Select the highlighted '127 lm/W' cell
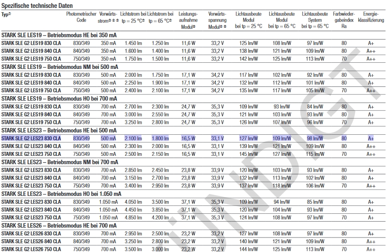The image size is (389, 252). [x=249, y=138]
